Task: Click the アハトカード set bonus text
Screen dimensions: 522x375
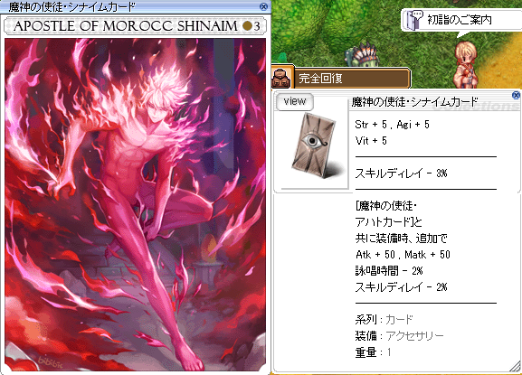Action: click(x=388, y=222)
